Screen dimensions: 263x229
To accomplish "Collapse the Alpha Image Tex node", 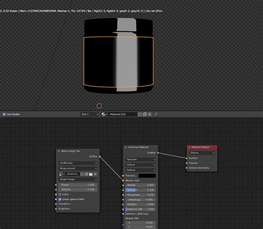I will coord(59,151).
